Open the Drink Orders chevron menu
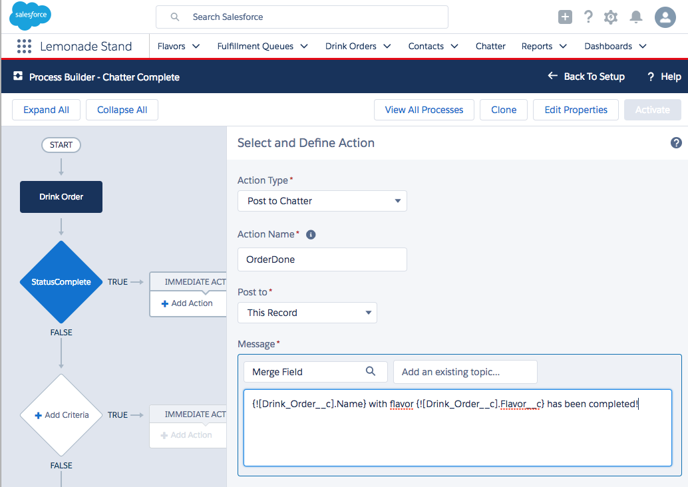The width and height of the screenshot is (688, 487). click(x=387, y=47)
